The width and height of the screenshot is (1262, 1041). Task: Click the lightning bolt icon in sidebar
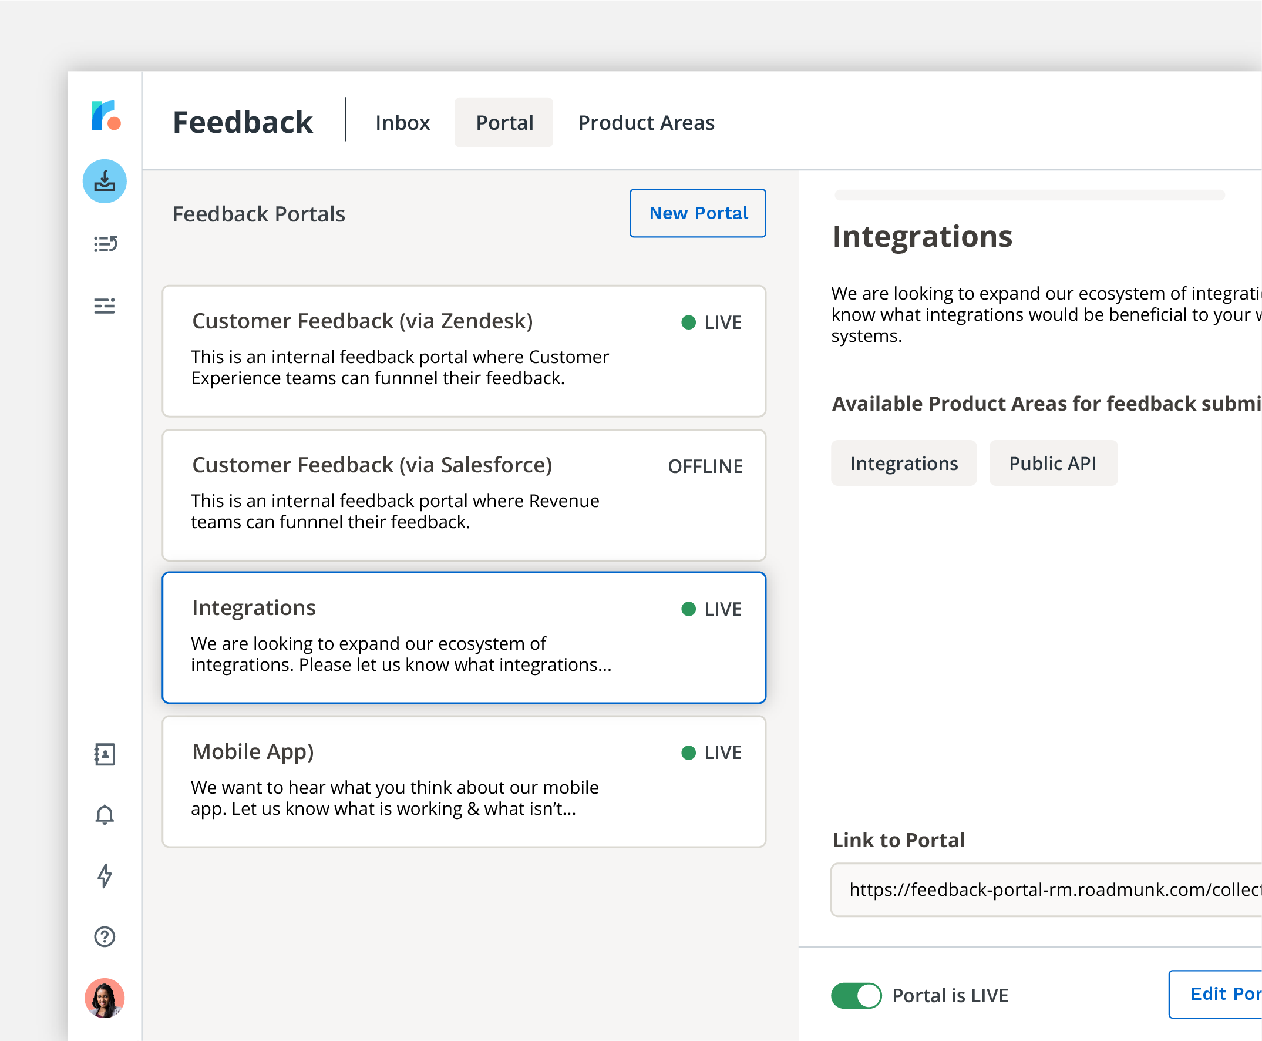tap(105, 875)
